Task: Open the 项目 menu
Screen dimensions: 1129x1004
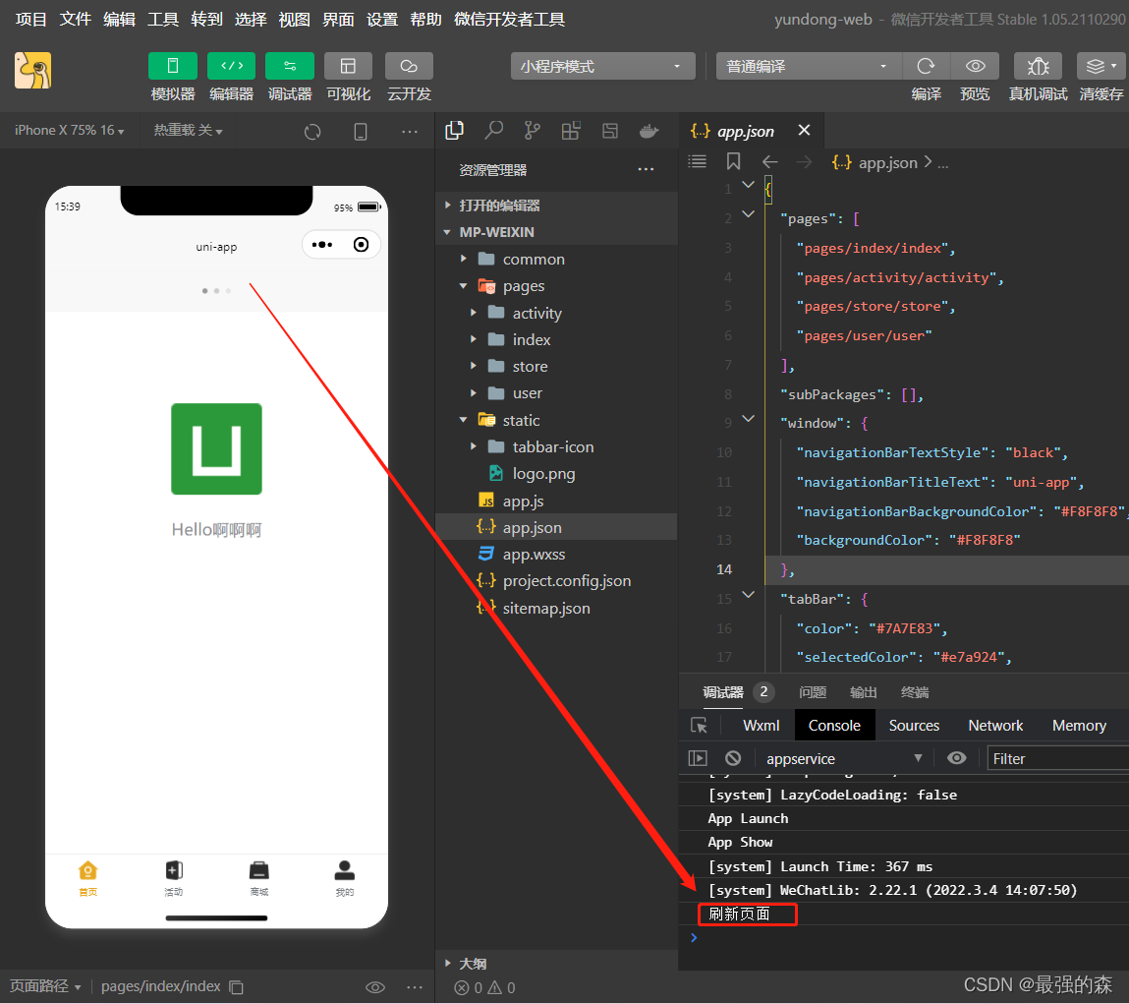Action: (x=31, y=19)
